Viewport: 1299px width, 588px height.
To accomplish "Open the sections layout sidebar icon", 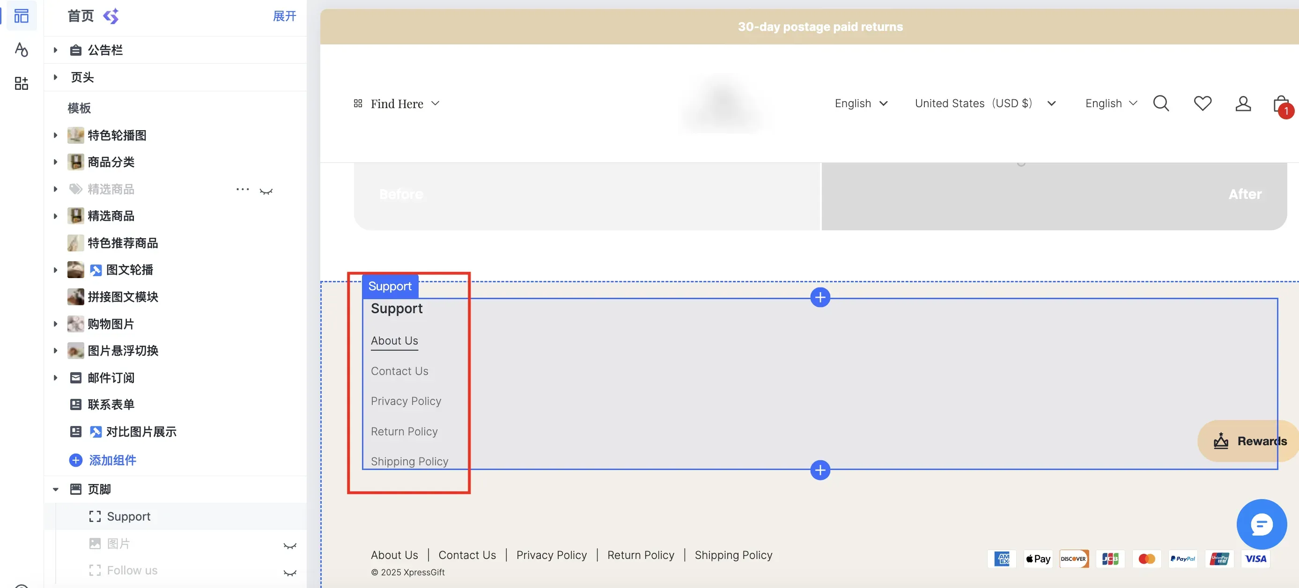I will (21, 16).
